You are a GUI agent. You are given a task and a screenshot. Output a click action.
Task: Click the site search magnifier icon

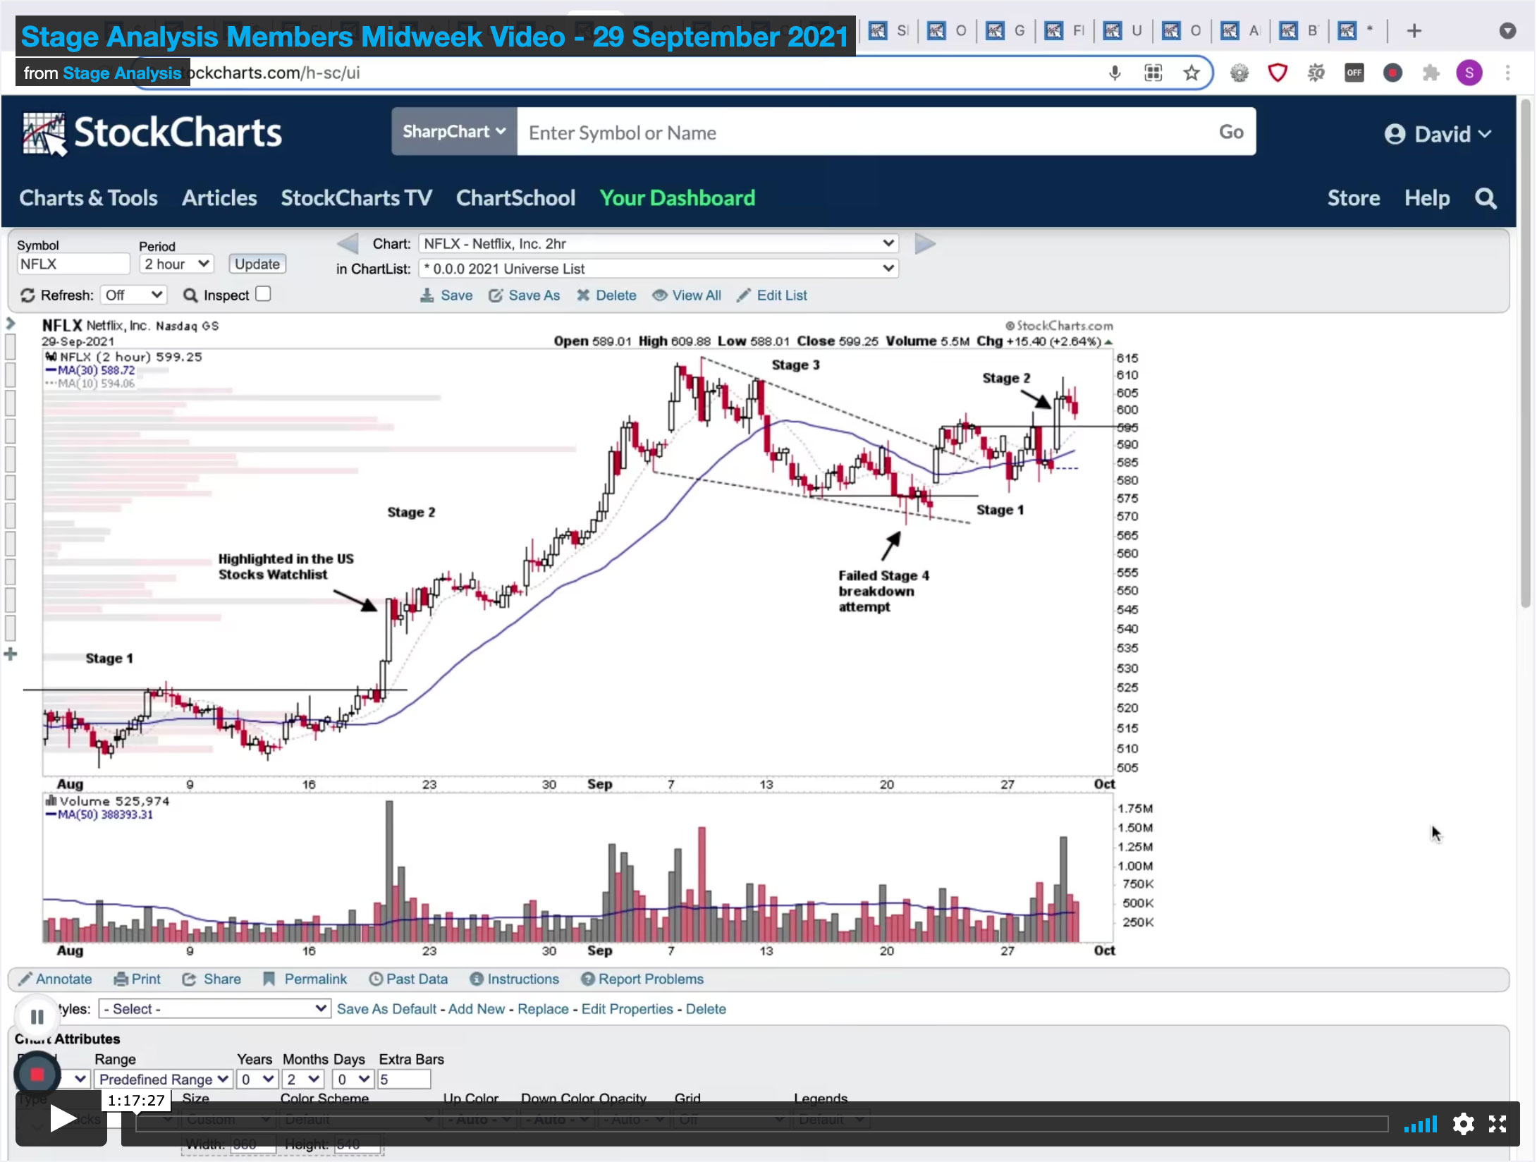[1486, 199]
